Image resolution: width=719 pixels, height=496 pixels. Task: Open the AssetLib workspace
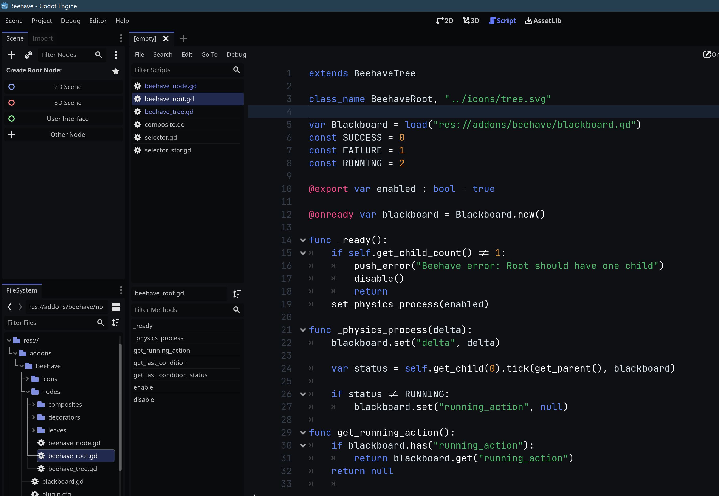(543, 21)
